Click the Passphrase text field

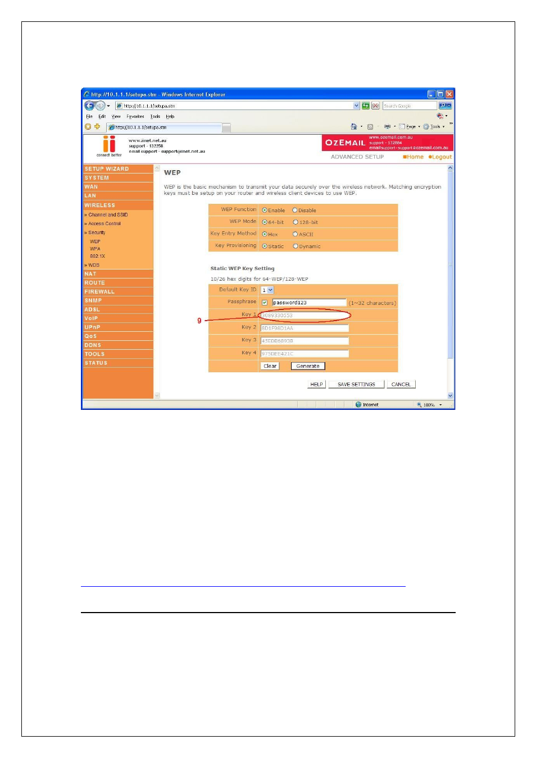tap(309, 303)
